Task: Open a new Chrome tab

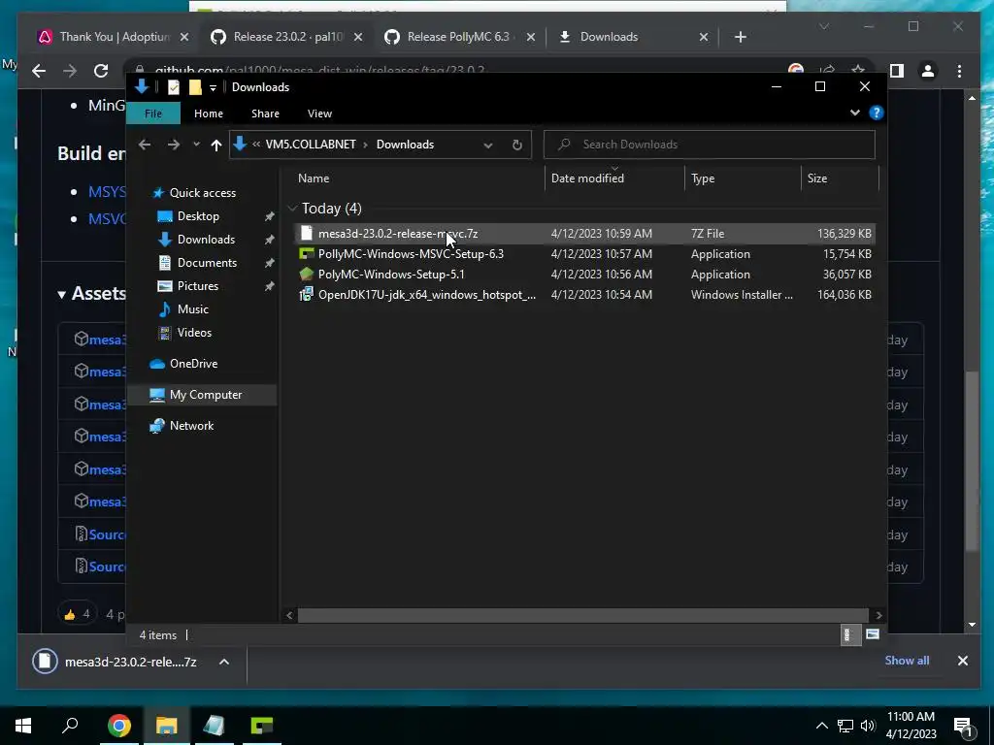Action: 741,37
